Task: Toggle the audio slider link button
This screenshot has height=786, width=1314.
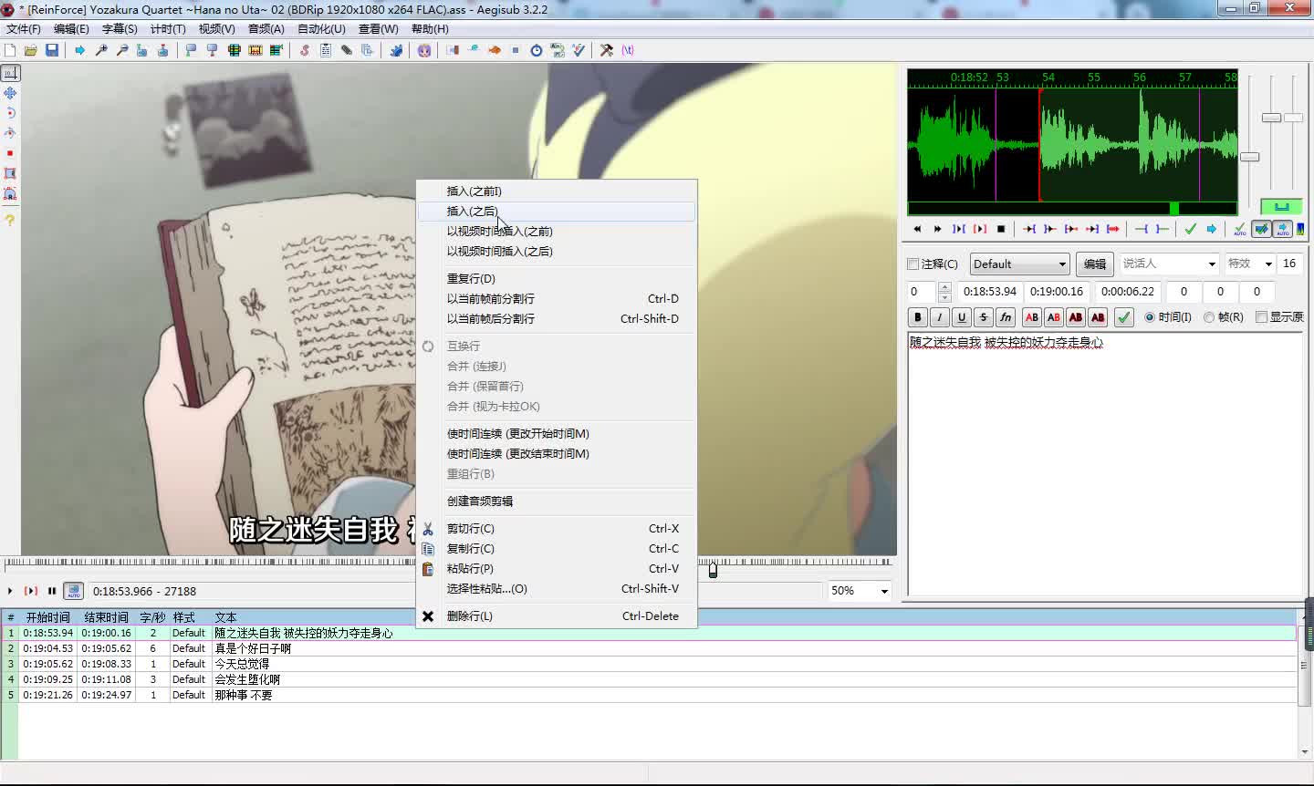Action: (1281, 206)
